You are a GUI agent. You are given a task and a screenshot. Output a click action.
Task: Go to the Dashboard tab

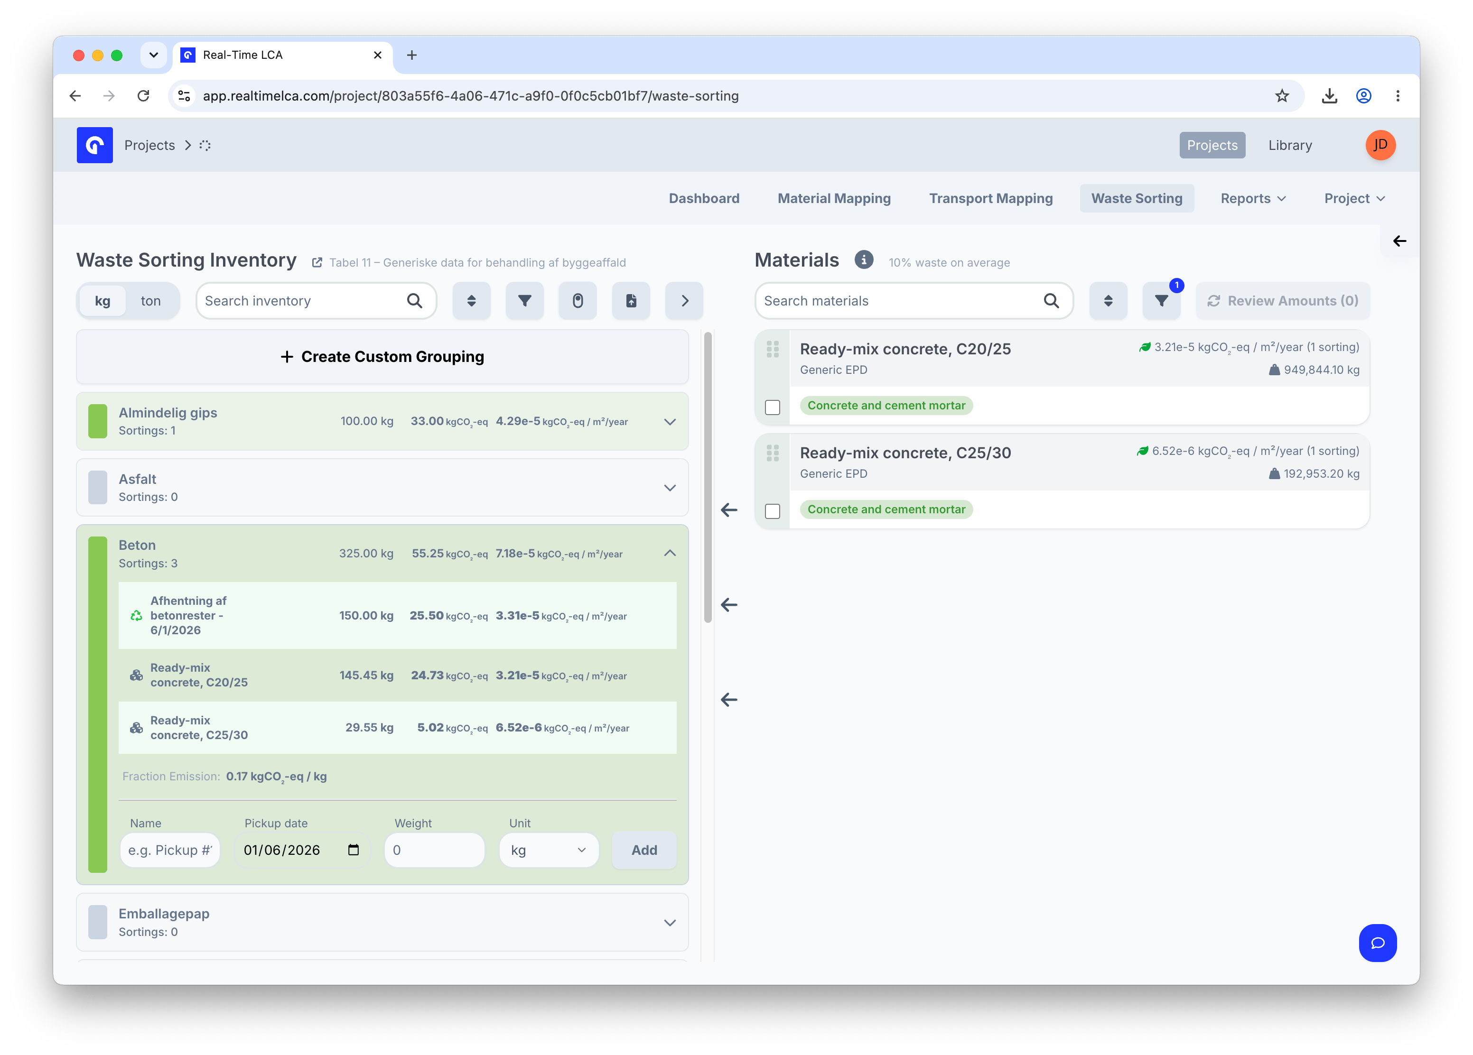tap(704, 199)
